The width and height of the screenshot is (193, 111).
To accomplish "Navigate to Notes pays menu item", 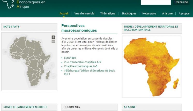I will pos(149,13).
